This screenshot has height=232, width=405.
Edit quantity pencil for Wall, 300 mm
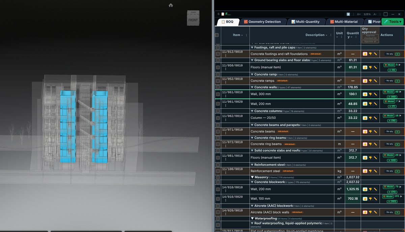[x=375, y=94]
